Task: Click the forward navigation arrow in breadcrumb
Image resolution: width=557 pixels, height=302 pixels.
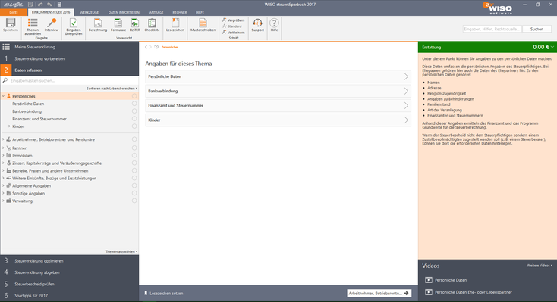Action: [x=150, y=47]
